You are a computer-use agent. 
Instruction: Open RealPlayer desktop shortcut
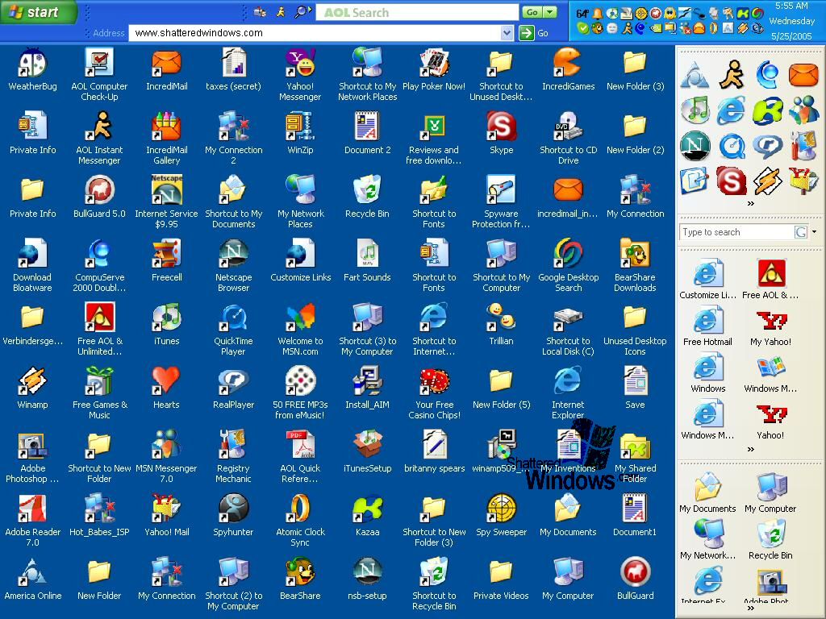click(x=233, y=388)
